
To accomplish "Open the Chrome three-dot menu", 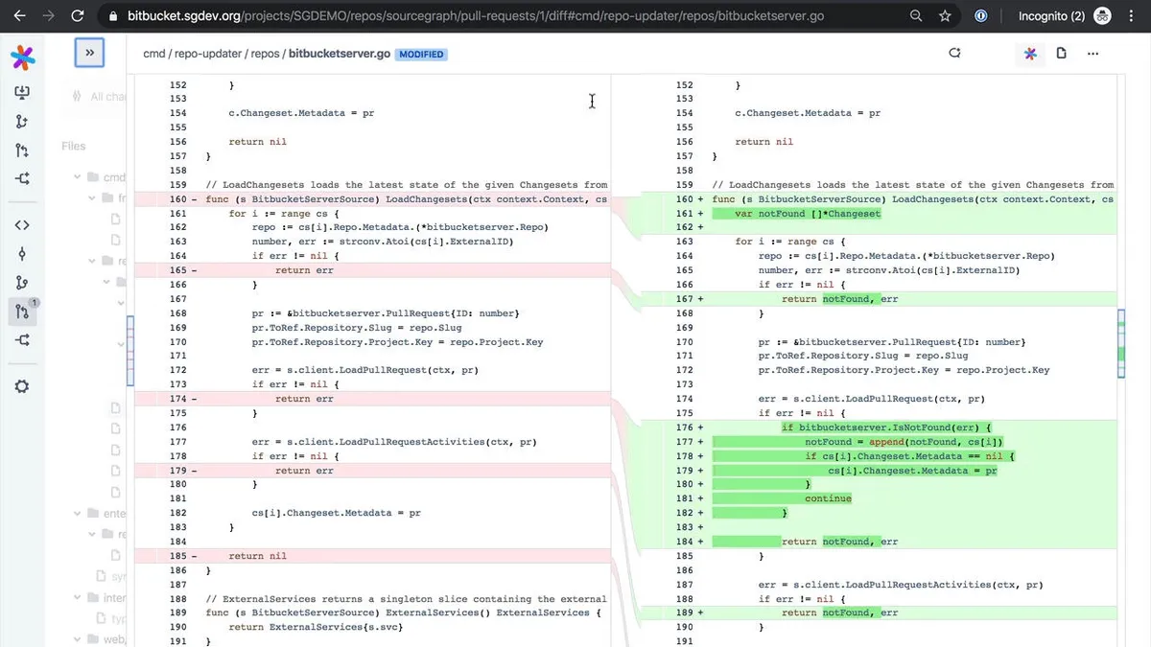I will 1133,16.
